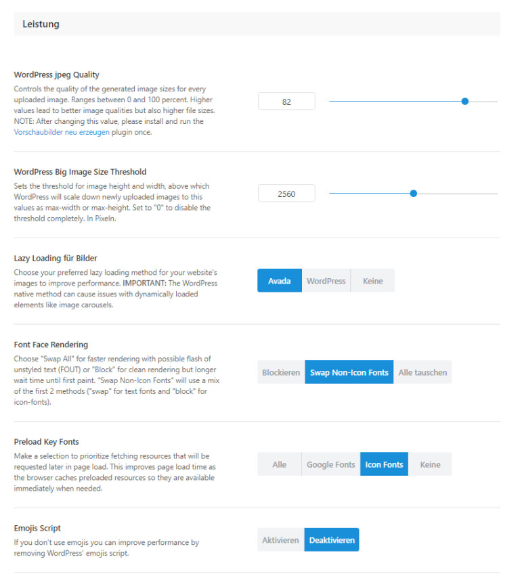This screenshot has width=520, height=578.
Task: Select Alle for Preload Key Fonts
Action: [x=279, y=464]
